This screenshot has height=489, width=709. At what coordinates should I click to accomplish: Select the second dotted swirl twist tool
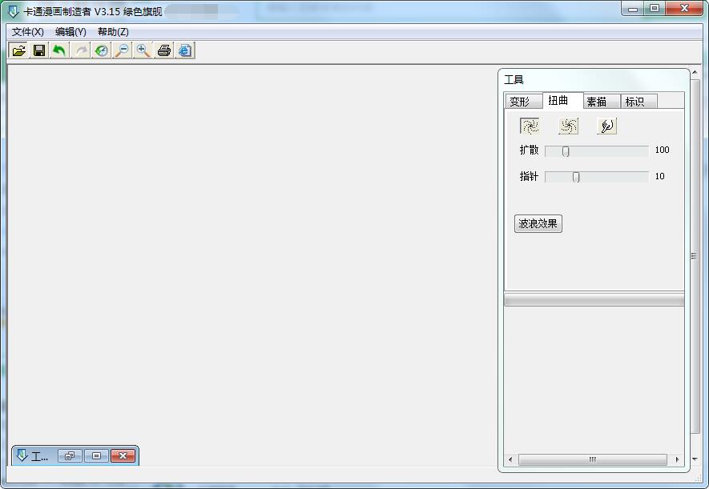click(568, 126)
